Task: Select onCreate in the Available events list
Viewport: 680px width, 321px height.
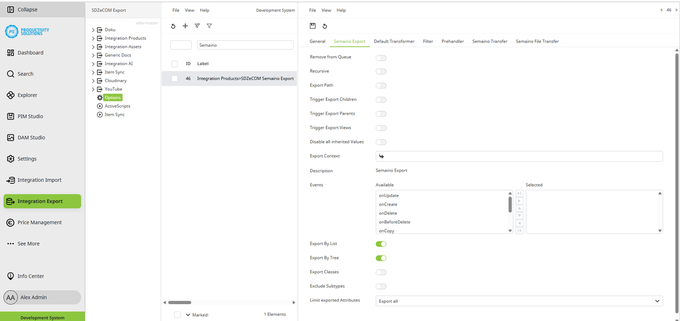Action: pos(389,204)
